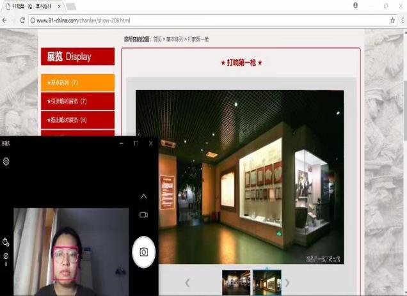Click the address bar URL field
407x296 pixels.
coord(192,20)
